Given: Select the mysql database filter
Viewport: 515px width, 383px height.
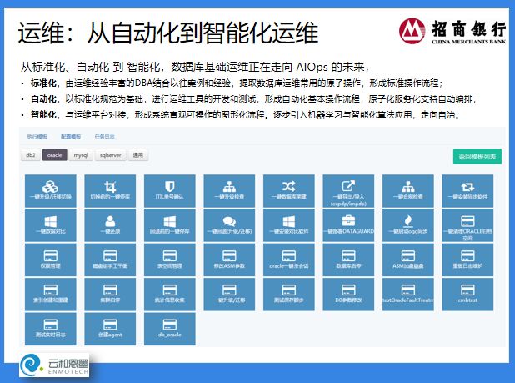Looking at the screenshot, I should 81,155.
